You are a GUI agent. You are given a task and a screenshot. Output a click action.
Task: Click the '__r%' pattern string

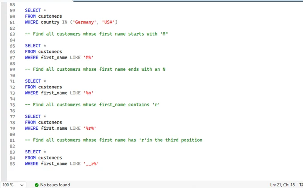(91, 164)
